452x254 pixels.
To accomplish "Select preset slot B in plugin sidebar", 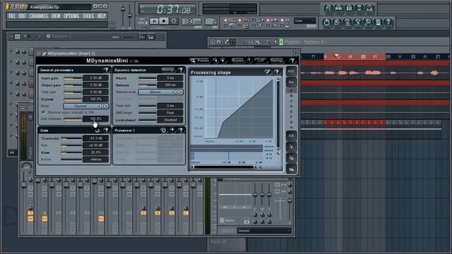I will (291, 96).
